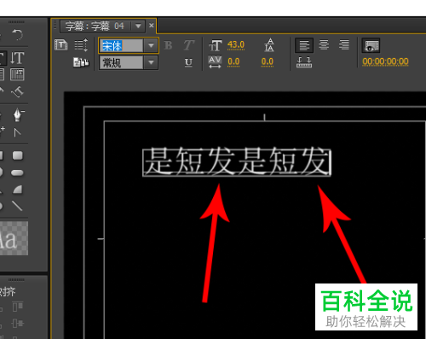Image resolution: width=426 pixels, height=339 pixels.
Task: Select the 字幕: 字幕 04 tab
Action: click(95, 26)
